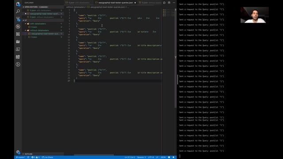Click the without-dataloaders breadcrumb segment
This screenshot has width=283, height=159.
76,7
